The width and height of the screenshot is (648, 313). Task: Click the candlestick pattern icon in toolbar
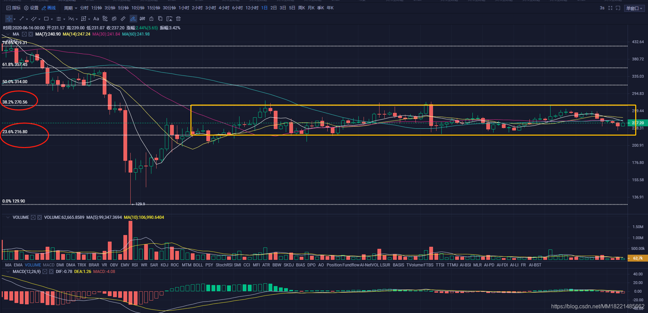[x=142, y=19]
